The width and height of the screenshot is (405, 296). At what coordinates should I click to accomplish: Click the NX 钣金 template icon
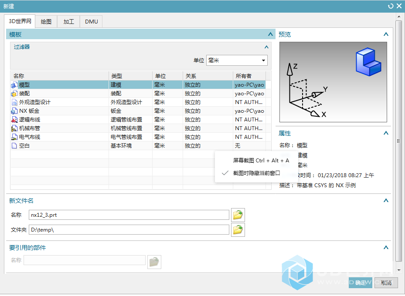pyautogui.click(x=14, y=111)
